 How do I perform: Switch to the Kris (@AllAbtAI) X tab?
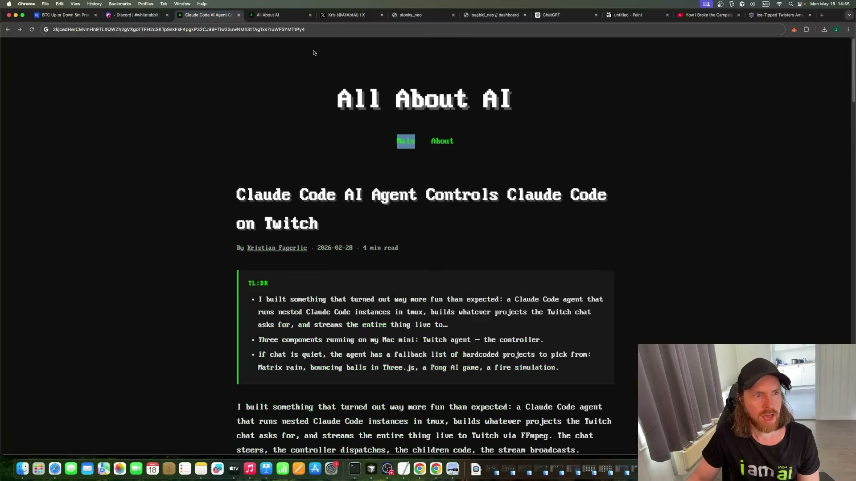point(352,15)
